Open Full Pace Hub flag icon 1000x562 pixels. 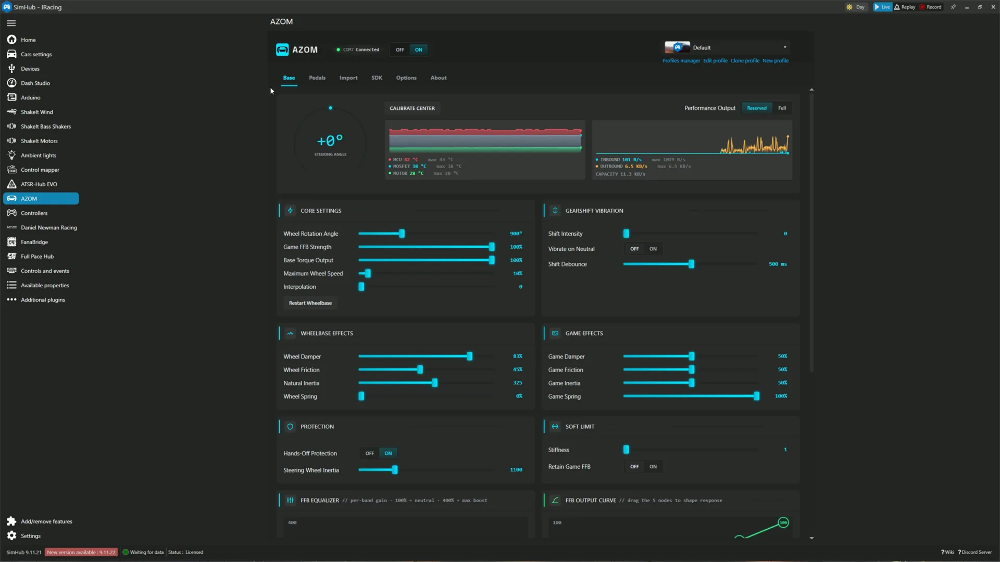[11, 257]
